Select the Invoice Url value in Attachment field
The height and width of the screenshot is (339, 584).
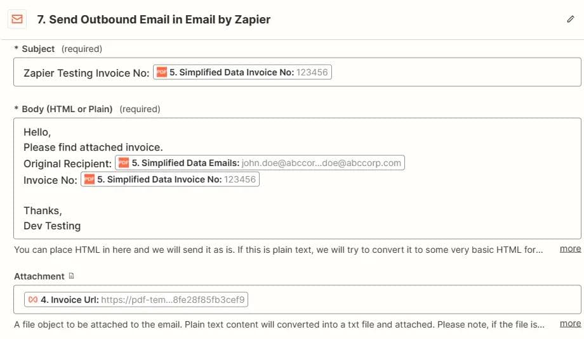(173, 299)
